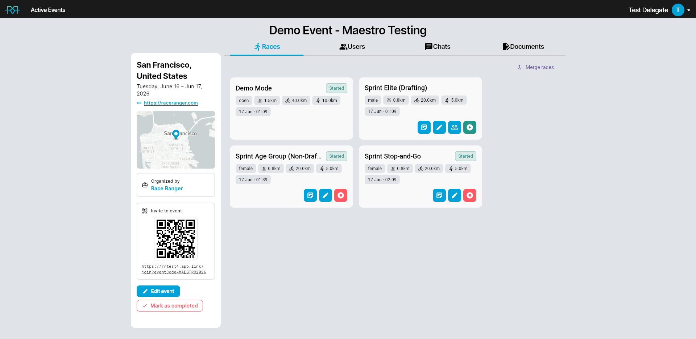Click the Test Delegate user name
This screenshot has height=339, width=696.
point(648,10)
